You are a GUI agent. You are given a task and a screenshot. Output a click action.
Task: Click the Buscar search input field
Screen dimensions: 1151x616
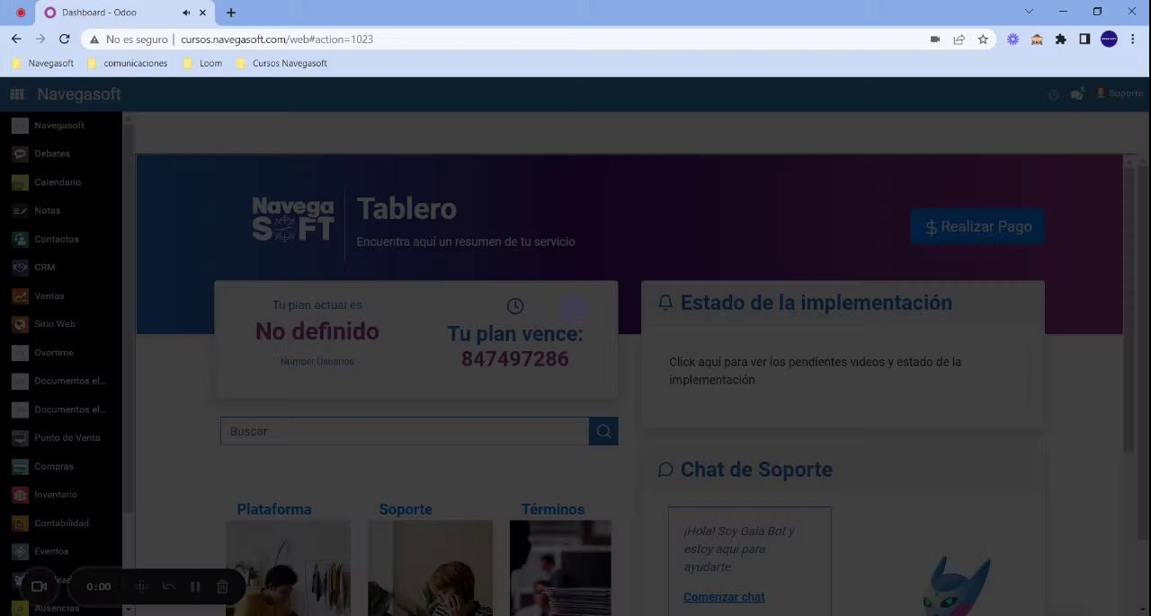click(x=405, y=431)
